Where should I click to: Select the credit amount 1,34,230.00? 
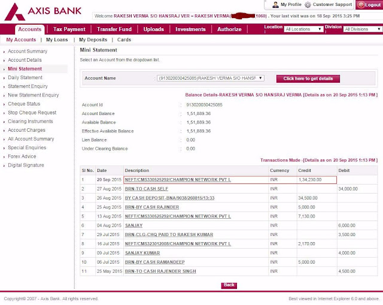click(310, 180)
